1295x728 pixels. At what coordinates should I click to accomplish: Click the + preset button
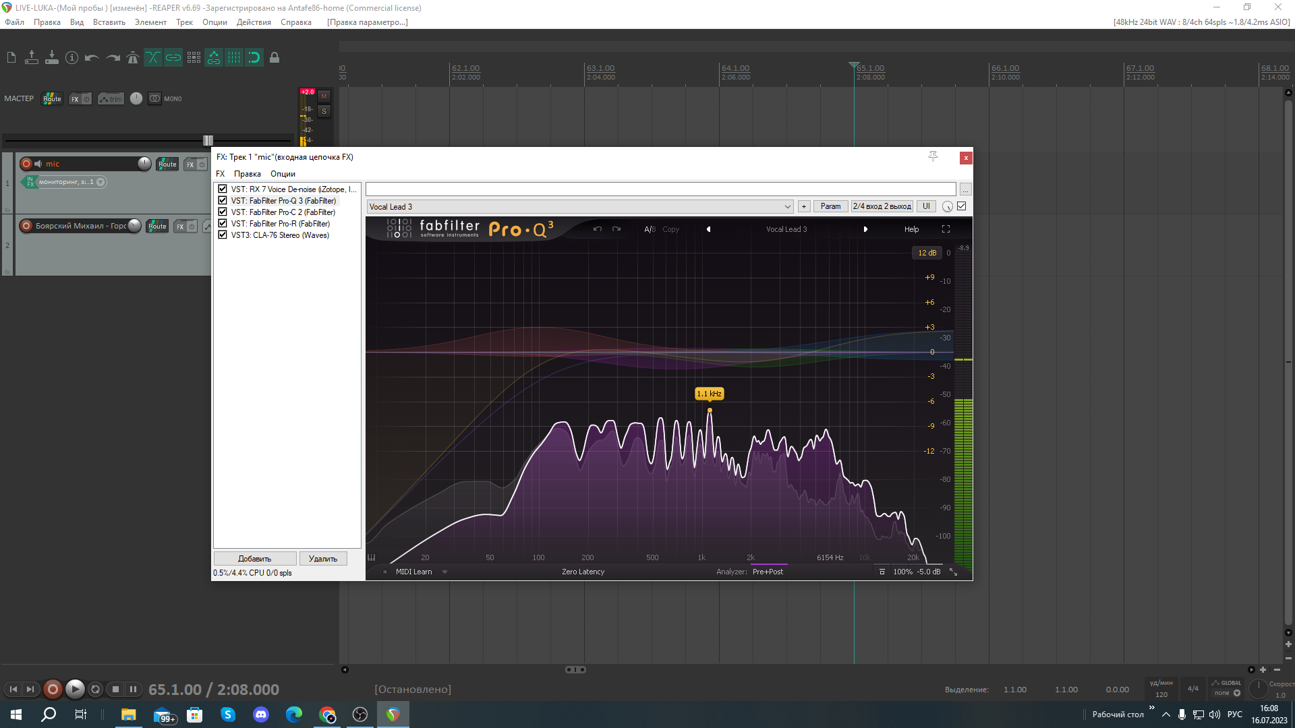(x=804, y=207)
